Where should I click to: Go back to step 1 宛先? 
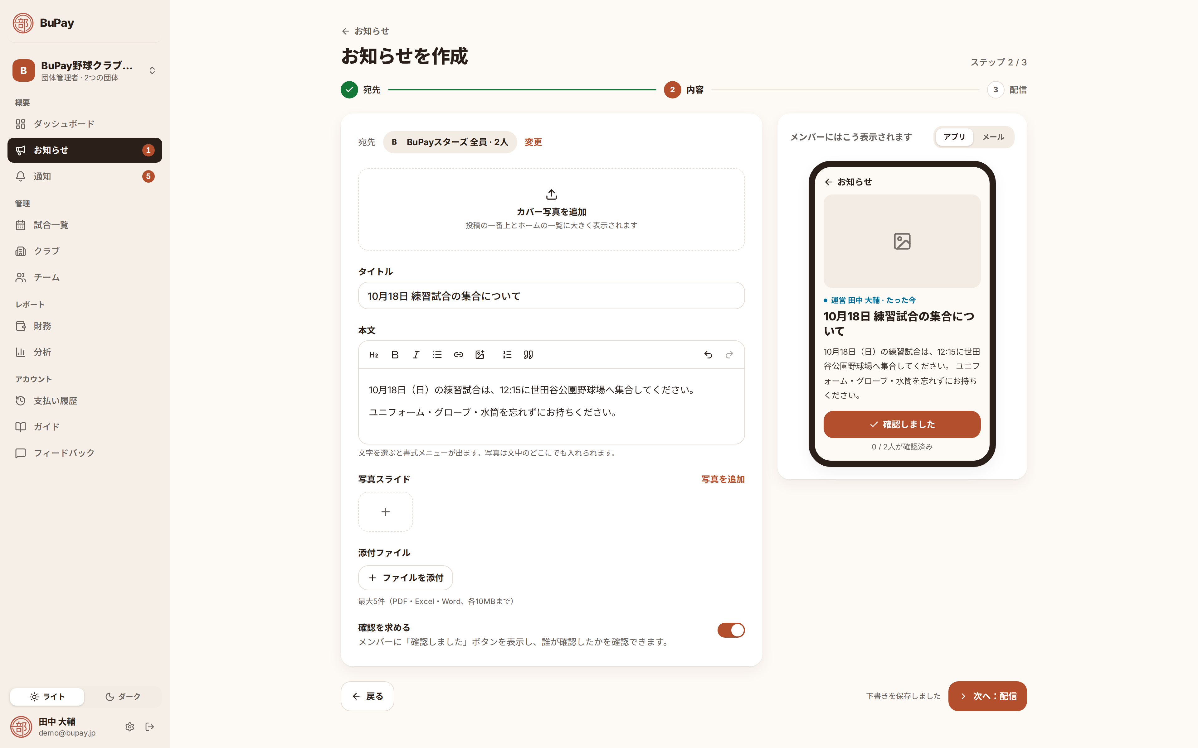(360, 89)
